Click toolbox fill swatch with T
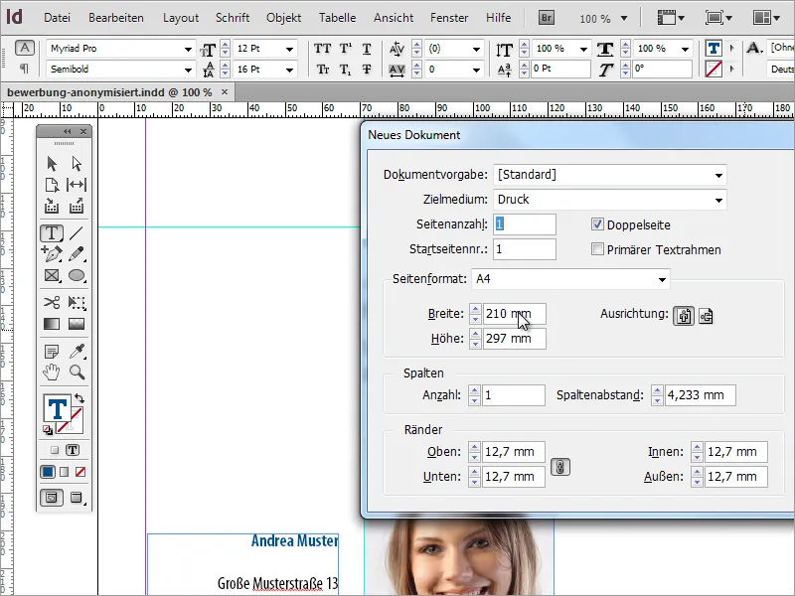This screenshot has width=795, height=596. [x=58, y=409]
